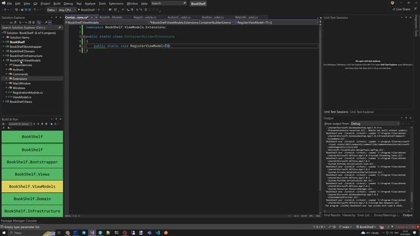The image size is (420, 236).
Task: Open the Test menu
Action: tap(79, 3)
